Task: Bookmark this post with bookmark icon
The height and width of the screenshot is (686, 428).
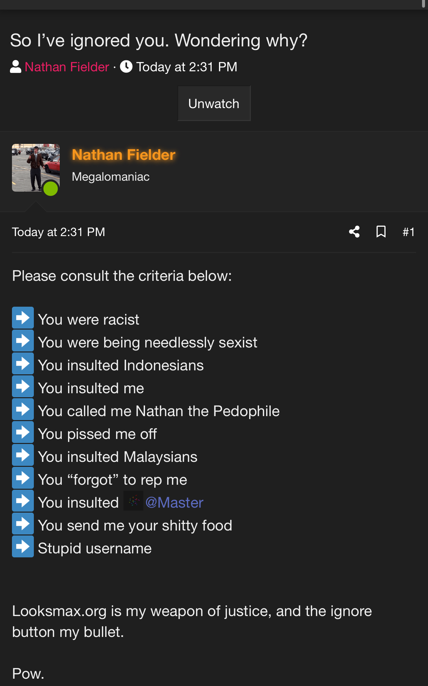Action: 381,232
